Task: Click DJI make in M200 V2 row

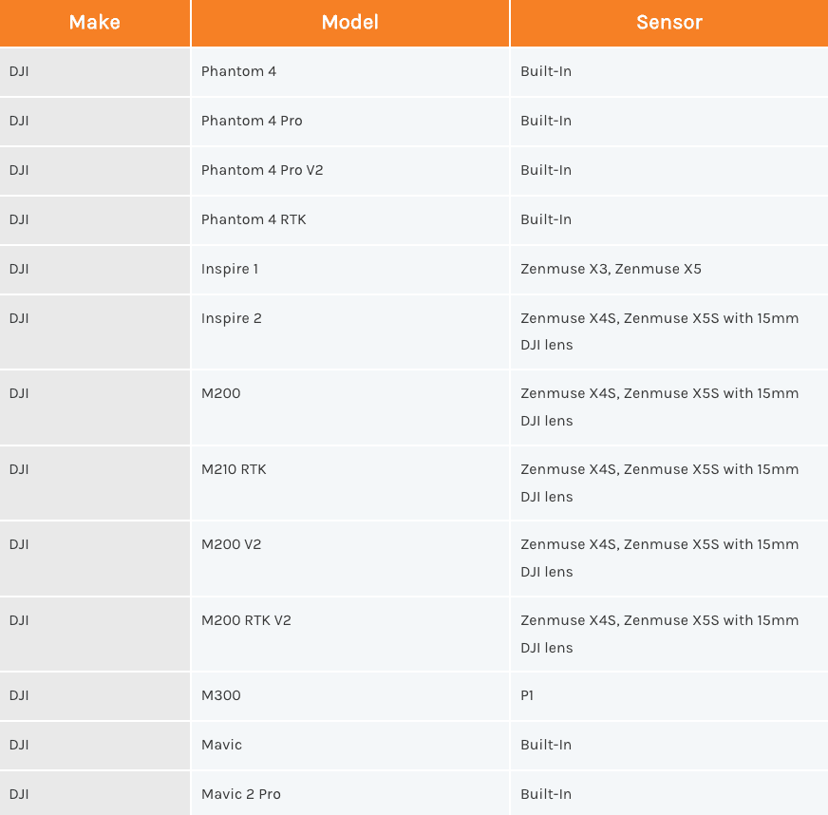Action: point(95,559)
